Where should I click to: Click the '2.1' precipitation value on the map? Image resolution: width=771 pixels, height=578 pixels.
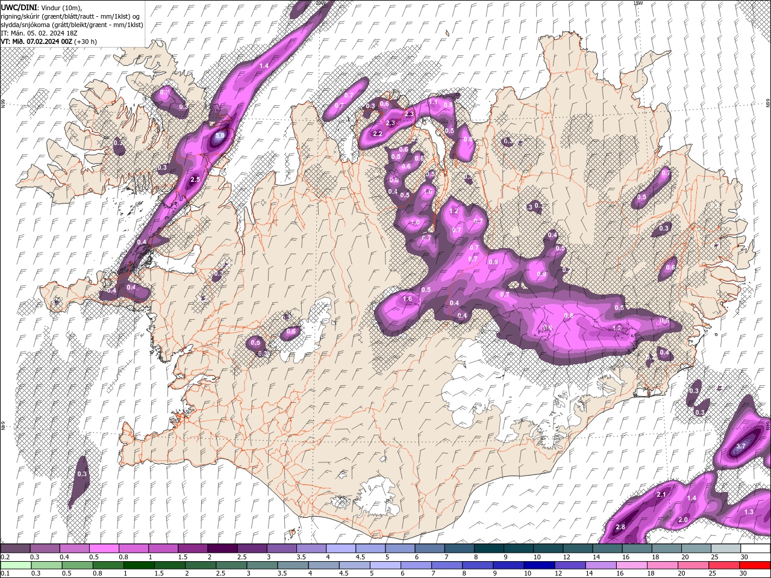(x=661, y=495)
